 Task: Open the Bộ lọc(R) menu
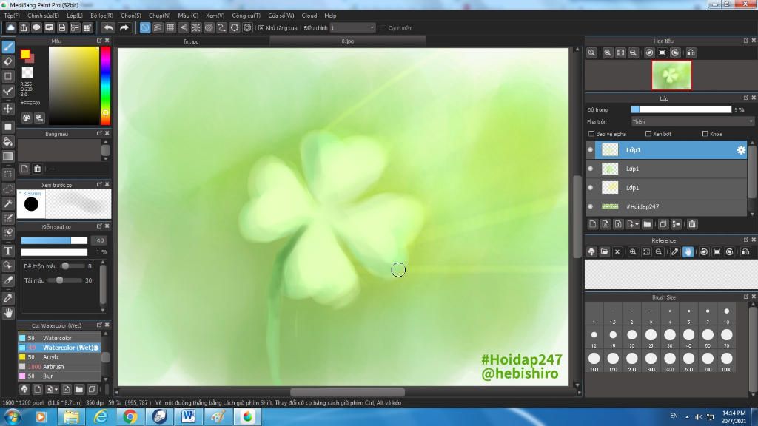tap(101, 16)
